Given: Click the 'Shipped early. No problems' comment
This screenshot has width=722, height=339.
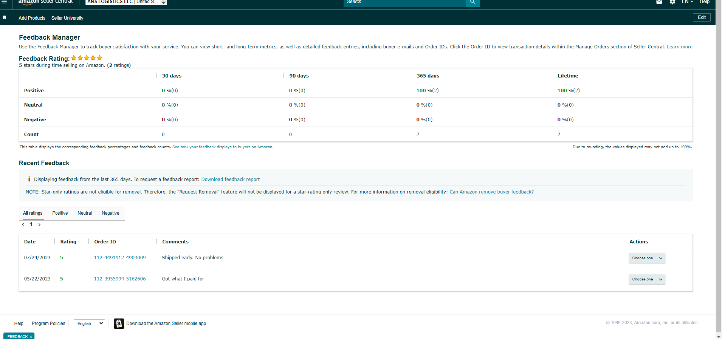Looking at the screenshot, I should [192, 258].
